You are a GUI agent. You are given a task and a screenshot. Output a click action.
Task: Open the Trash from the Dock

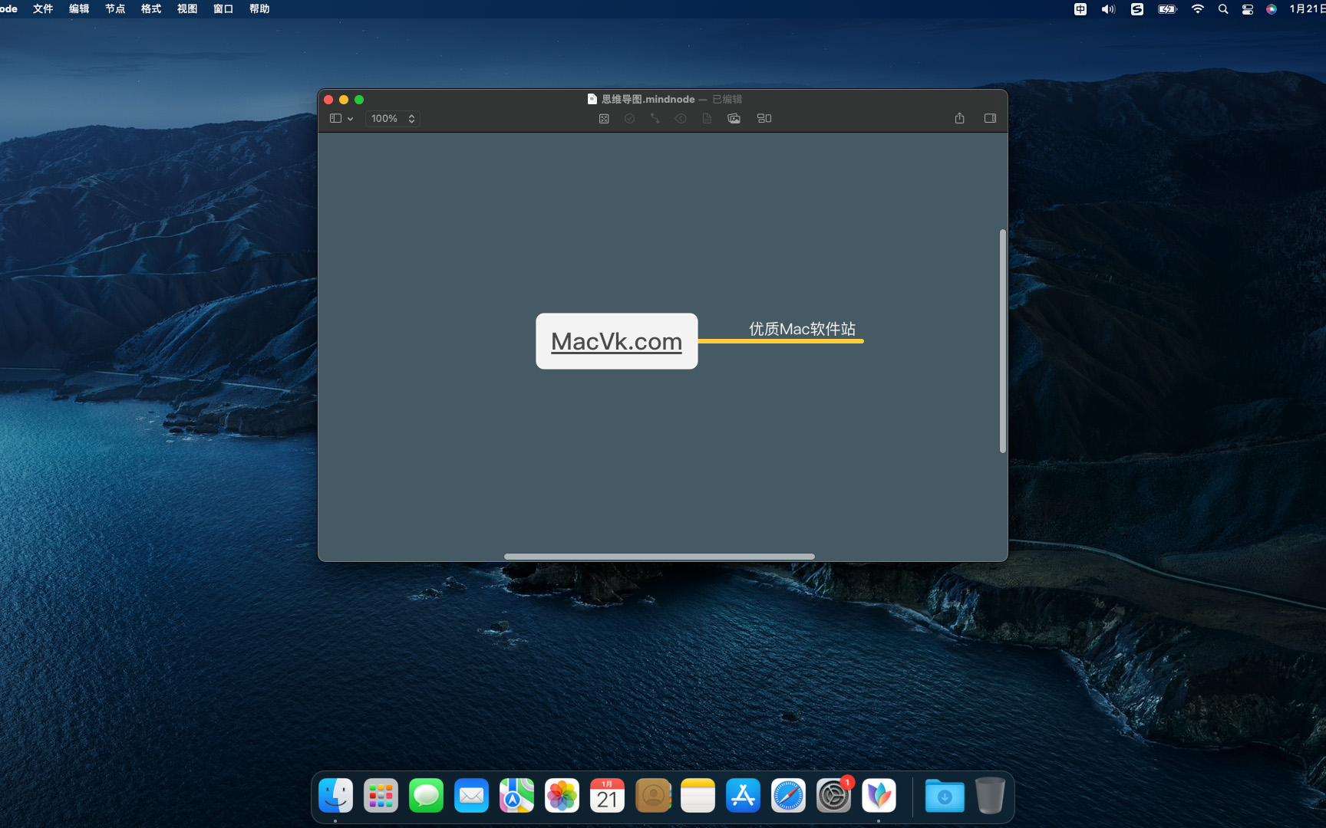(990, 796)
